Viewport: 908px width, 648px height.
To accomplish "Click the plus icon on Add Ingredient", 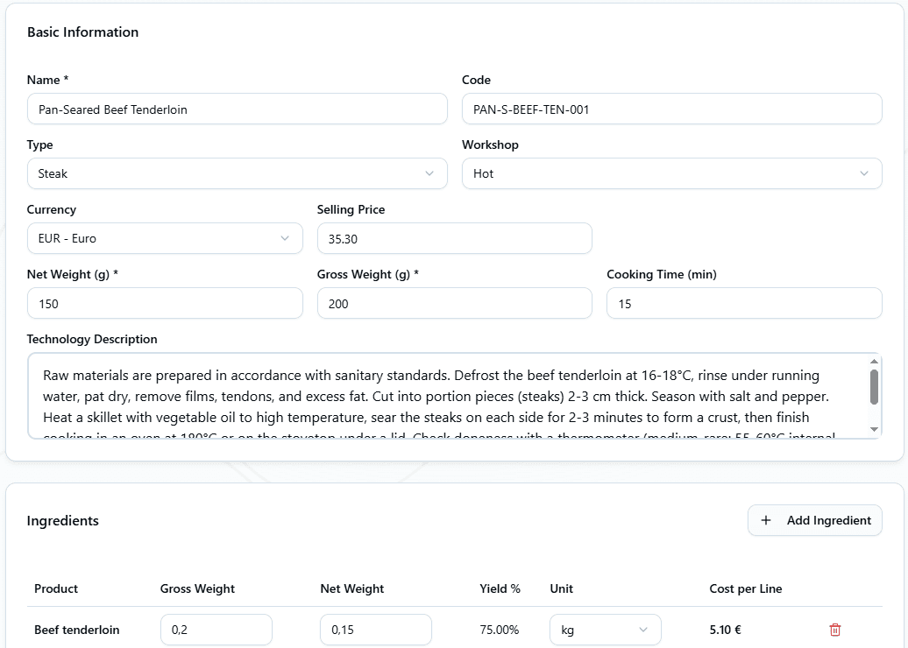I will 766,520.
